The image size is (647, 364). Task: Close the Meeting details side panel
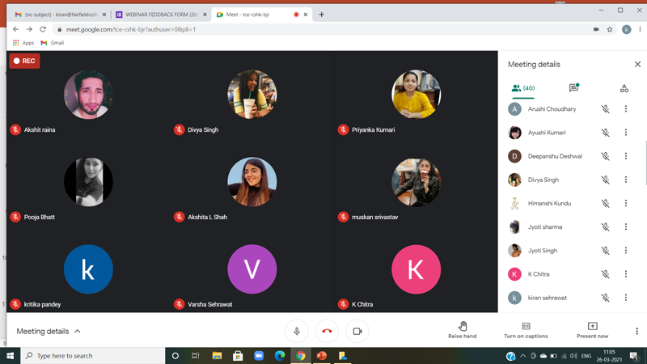point(637,65)
